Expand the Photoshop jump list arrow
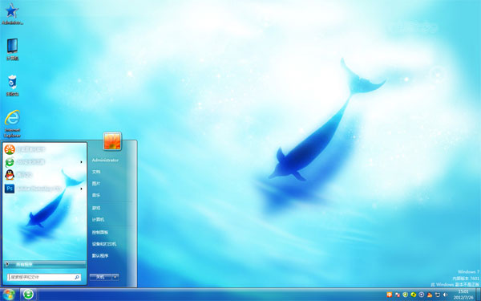Screen dimensions: 481x301 tap(81, 189)
